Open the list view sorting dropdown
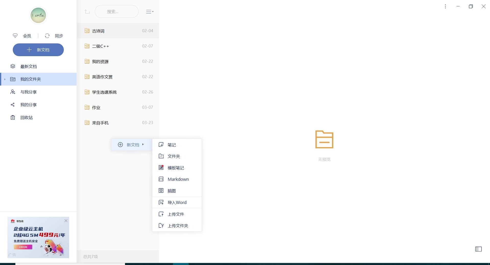Viewport: 490px width, 265px height. pyautogui.click(x=150, y=11)
